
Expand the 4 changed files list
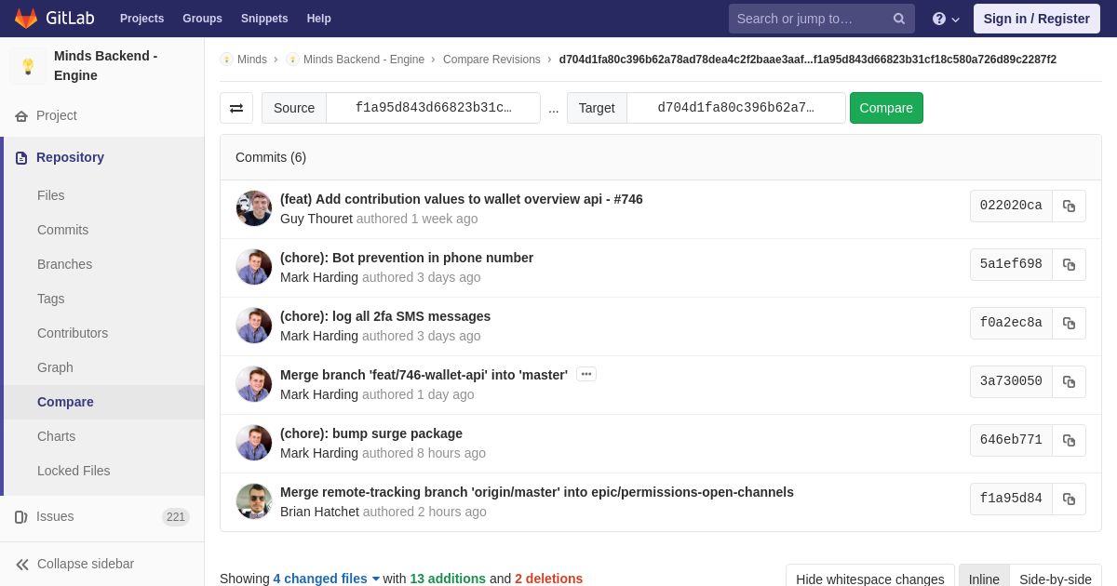click(x=326, y=579)
